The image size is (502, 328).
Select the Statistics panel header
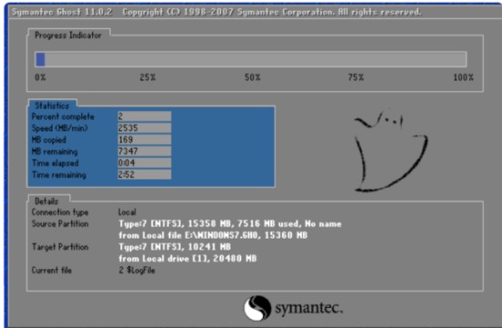[52, 106]
